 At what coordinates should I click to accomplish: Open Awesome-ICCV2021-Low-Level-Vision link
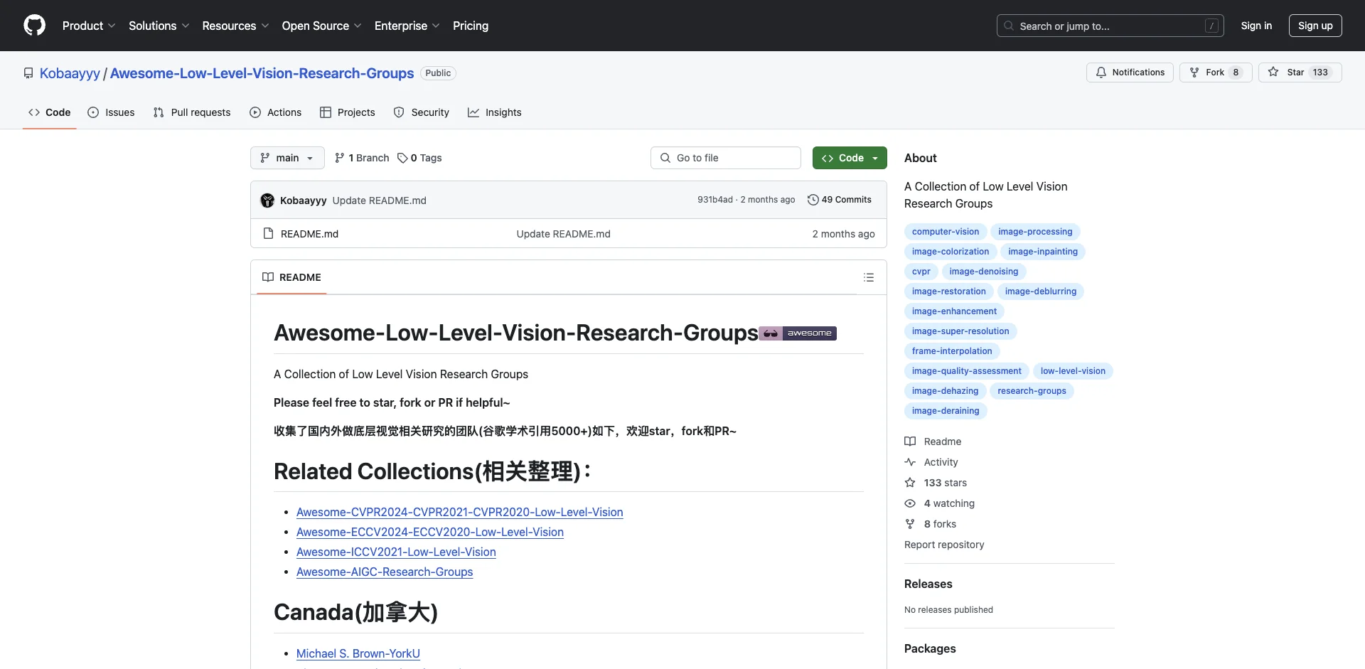[x=396, y=552]
